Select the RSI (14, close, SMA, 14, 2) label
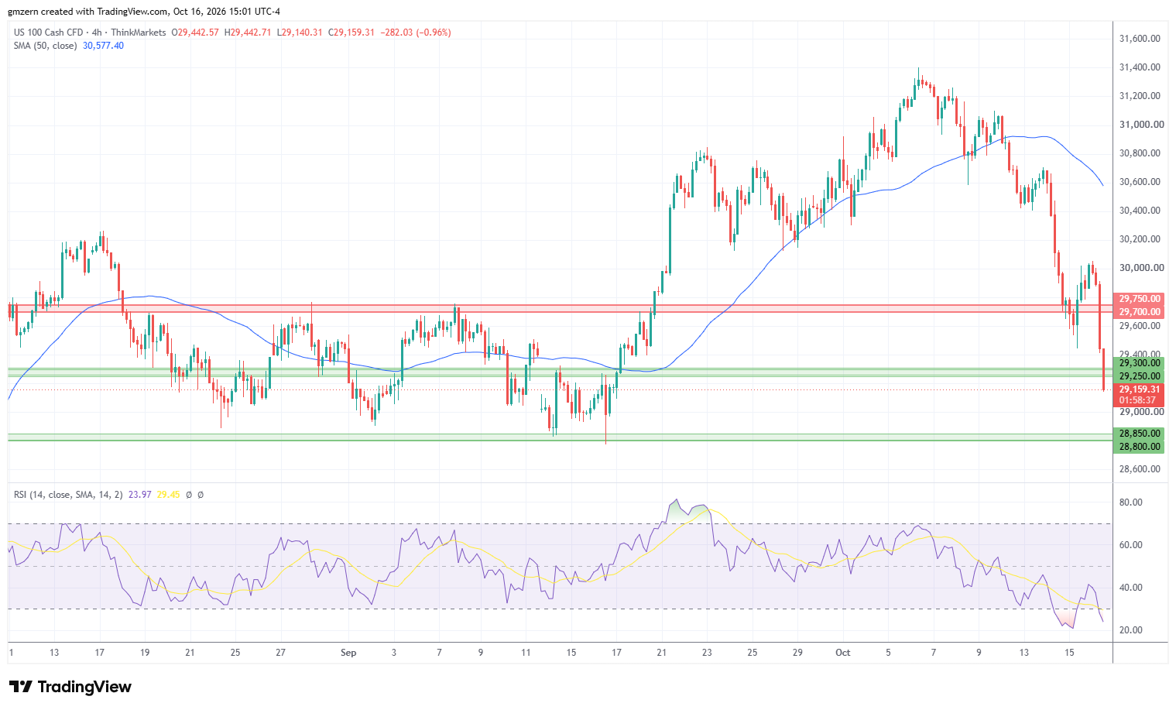 click(x=68, y=494)
